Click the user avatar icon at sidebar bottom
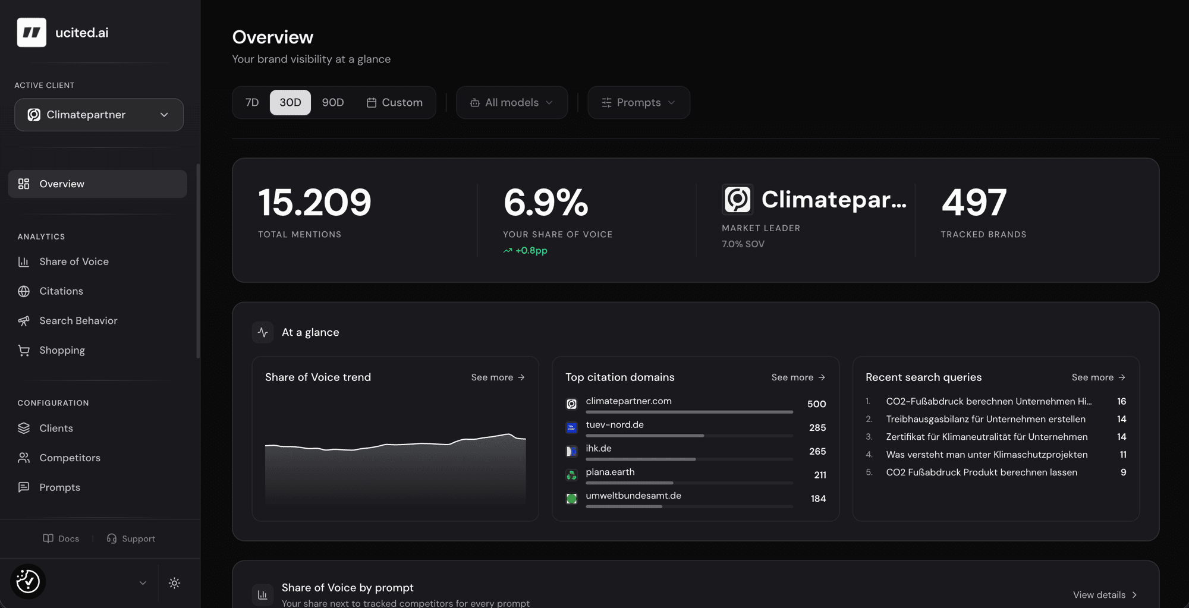 tap(28, 581)
